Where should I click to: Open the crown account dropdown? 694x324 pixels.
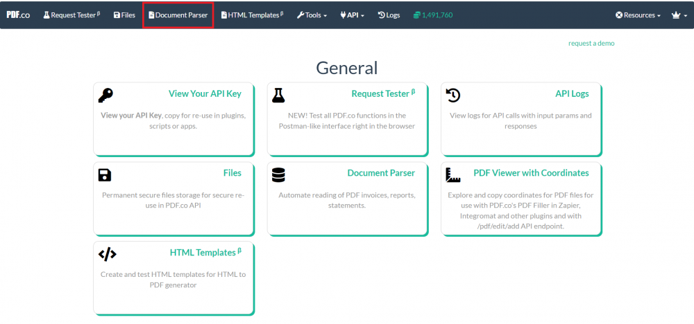[x=679, y=15]
